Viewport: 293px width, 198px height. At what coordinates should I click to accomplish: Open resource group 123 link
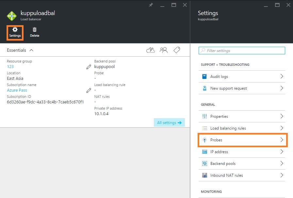10,67
